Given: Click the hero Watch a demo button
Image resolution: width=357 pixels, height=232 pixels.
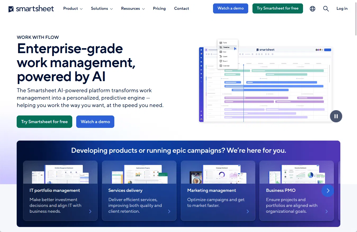Looking at the screenshot, I should 95,122.
